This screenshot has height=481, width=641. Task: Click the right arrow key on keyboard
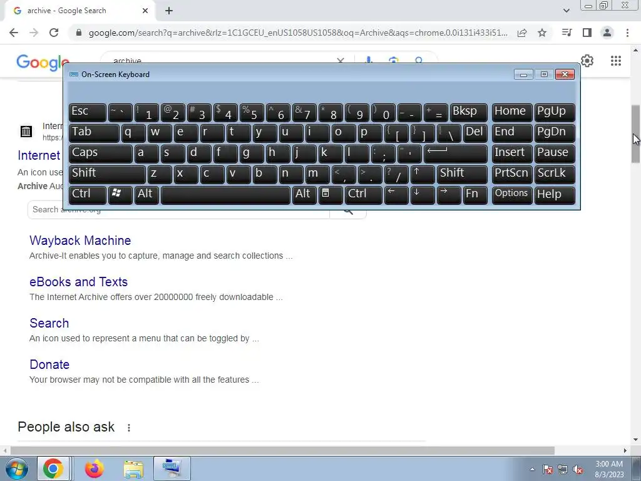(448, 195)
